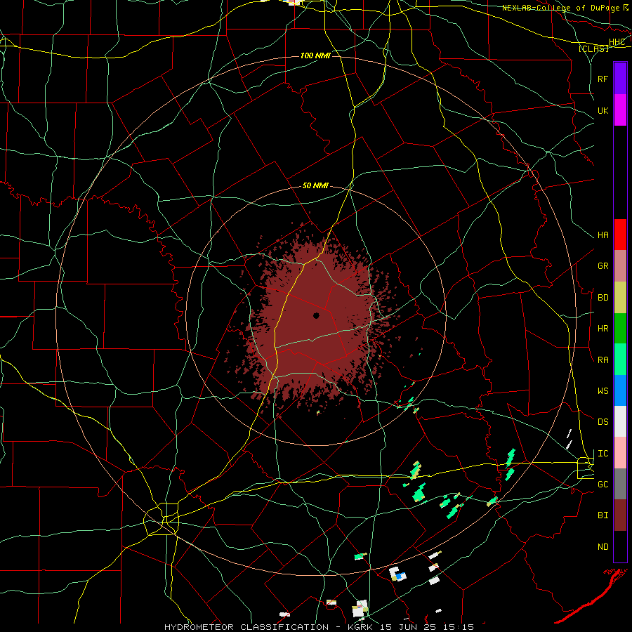The width and height of the screenshot is (632, 632).
Task: Click the 'GC' legend label
Action: pyautogui.click(x=603, y=485)
